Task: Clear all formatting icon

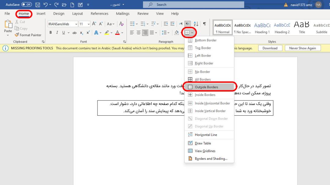Action: pos(121,24)
